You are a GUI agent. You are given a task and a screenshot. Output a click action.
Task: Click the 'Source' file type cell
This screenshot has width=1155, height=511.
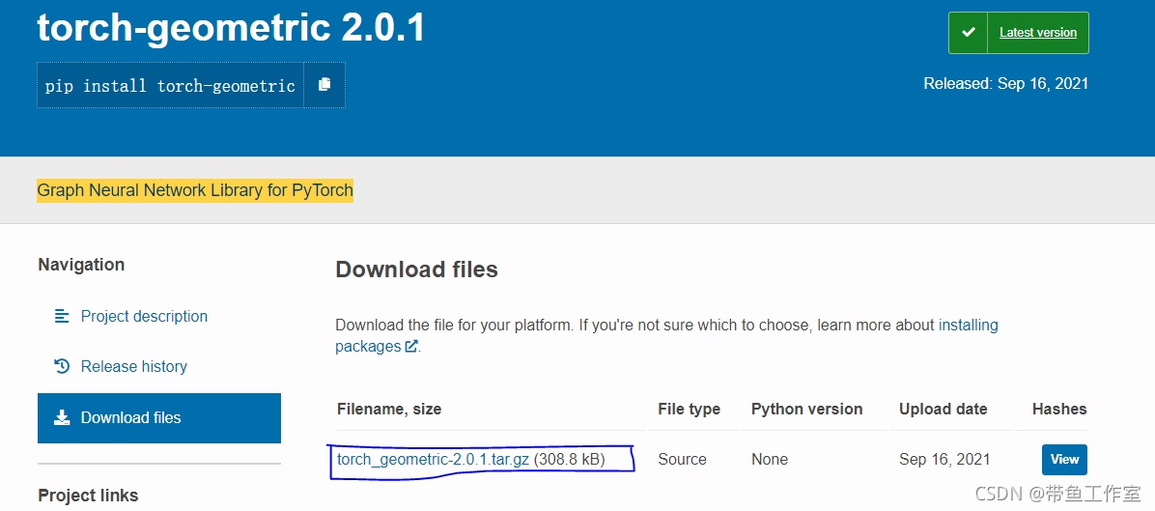point(682,460)
